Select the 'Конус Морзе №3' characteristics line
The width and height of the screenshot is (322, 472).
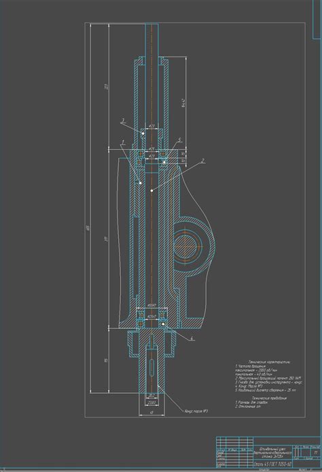pyautogui.click(x=249, y=386)
